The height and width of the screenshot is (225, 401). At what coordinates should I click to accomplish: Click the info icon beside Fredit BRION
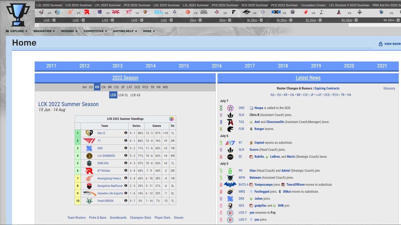click(126, 201)
